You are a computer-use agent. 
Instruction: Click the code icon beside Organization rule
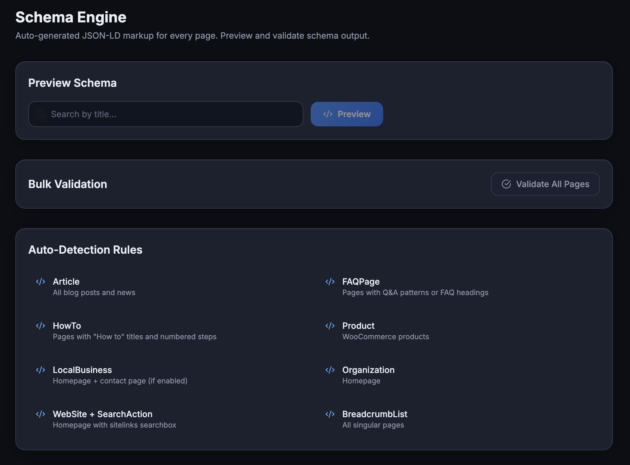pyautogui.click(x=330, y=370)
